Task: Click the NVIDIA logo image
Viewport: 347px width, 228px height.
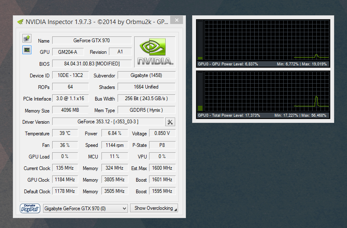Action: 154,52
